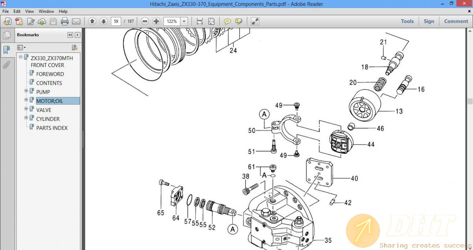Viewport: 473px width, 250px height.
Task: Click the cloud upload icon
Action: [x=42, y=22]
